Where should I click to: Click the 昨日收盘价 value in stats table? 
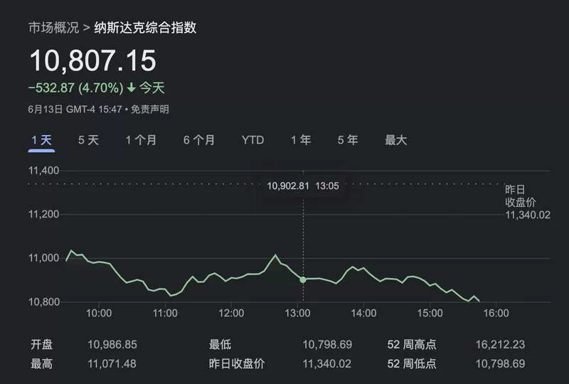(327, 363)
